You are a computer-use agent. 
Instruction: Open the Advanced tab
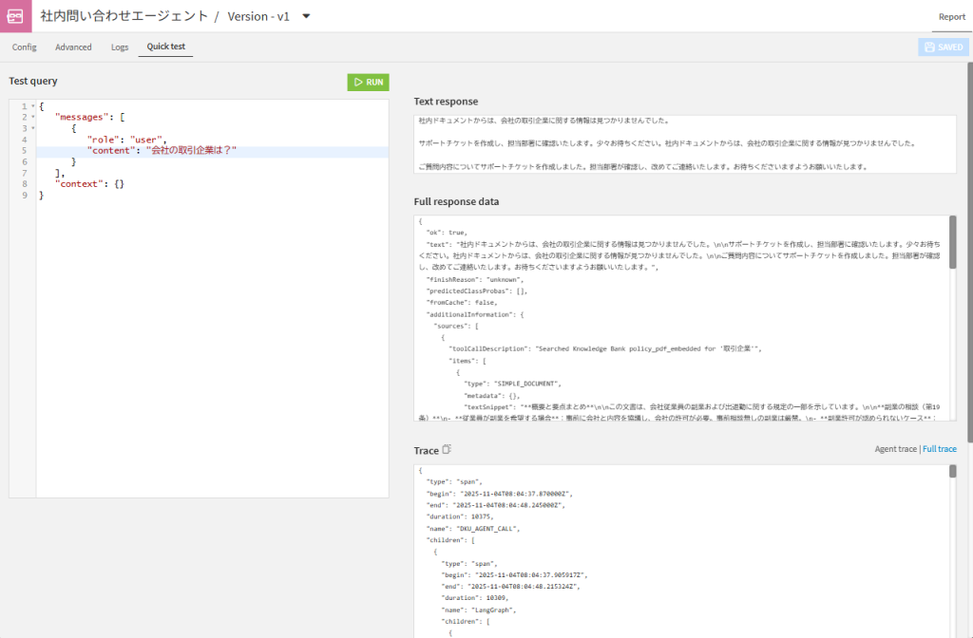[73, 47]
